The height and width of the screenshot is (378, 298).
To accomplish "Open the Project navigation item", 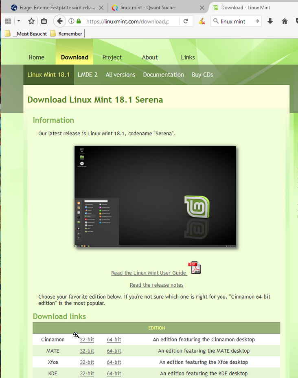I will tap(112, 57).
